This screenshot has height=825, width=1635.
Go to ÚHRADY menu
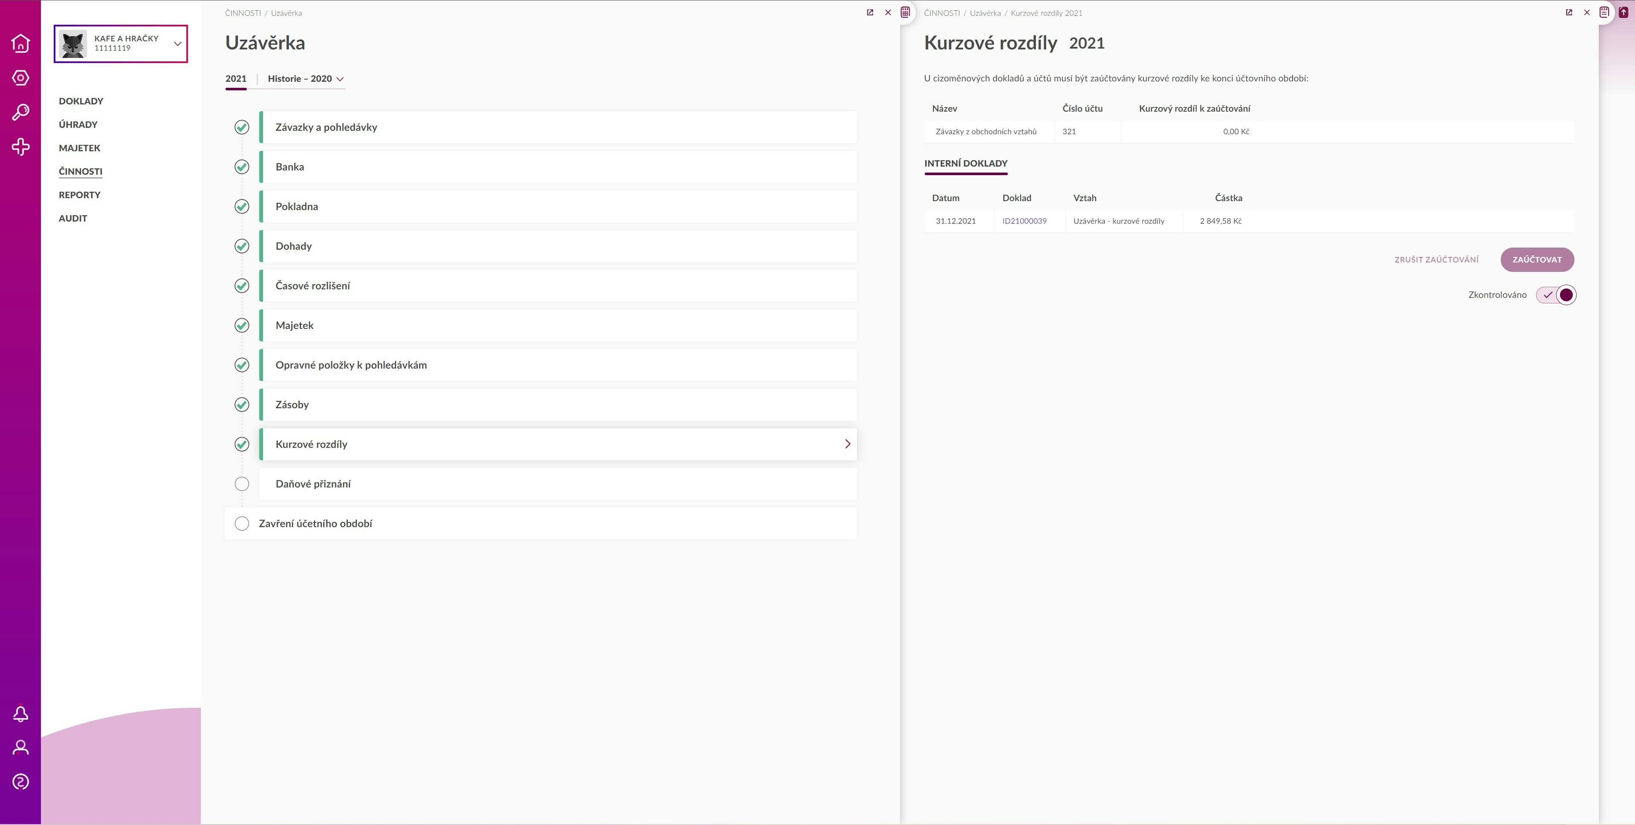[78, 124]
